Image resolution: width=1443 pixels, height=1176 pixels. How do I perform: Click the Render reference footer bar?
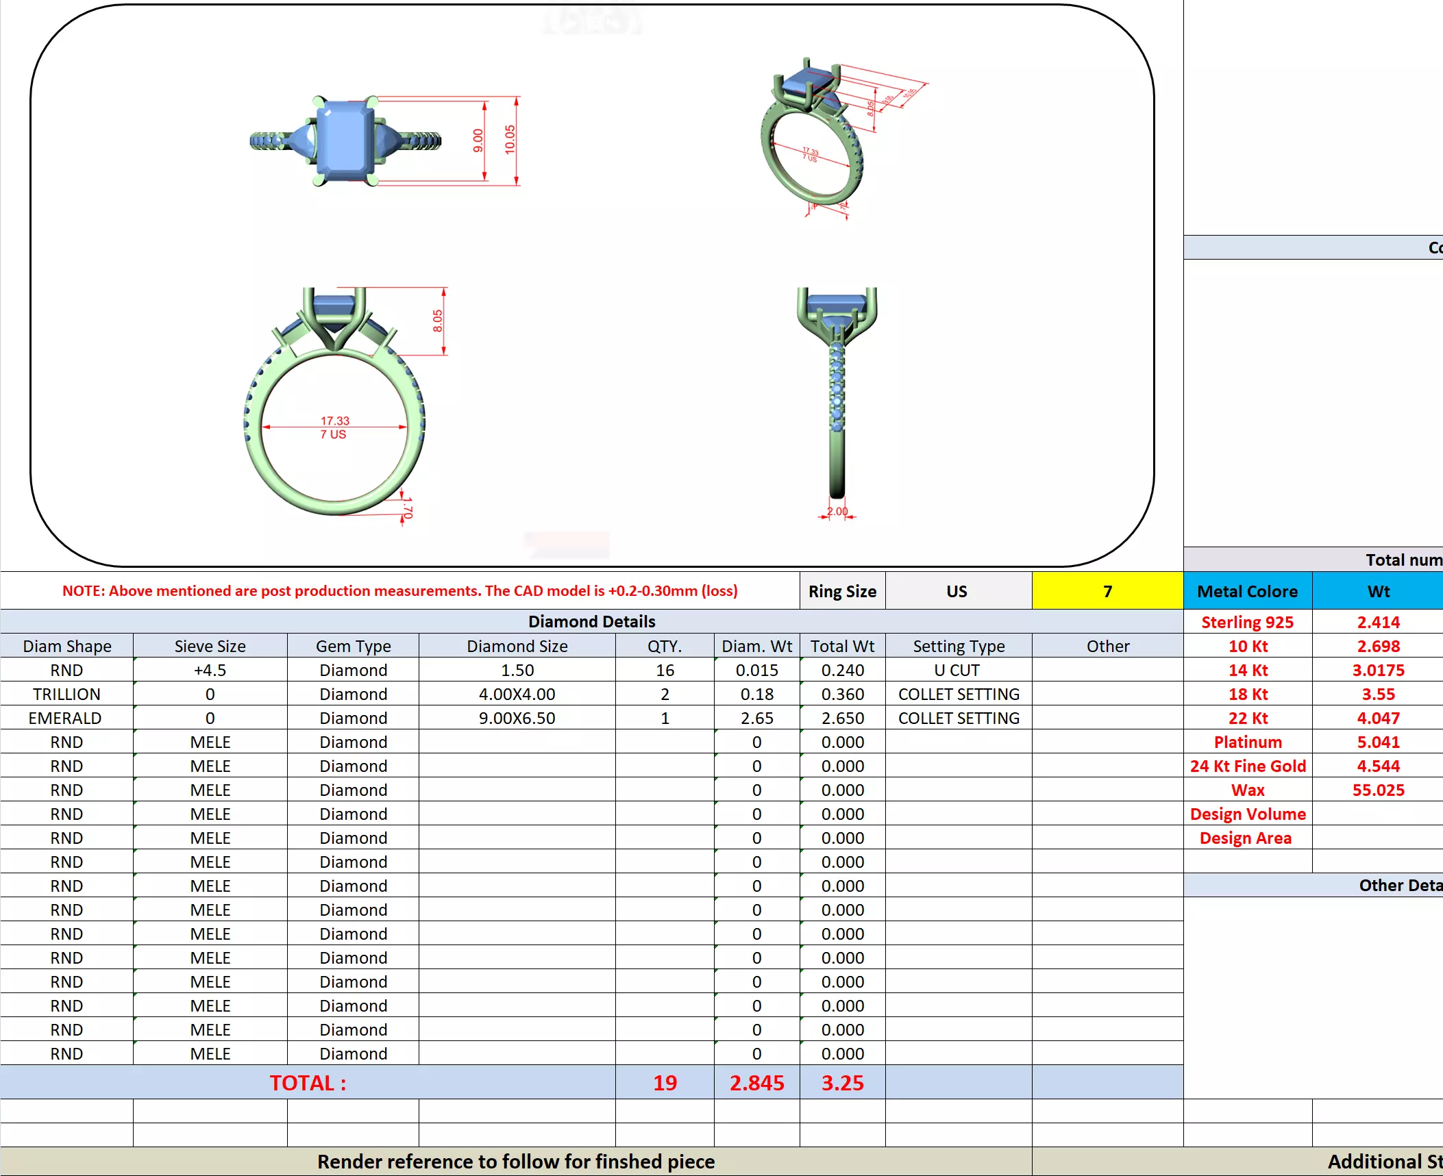(x=515, y=1162)
